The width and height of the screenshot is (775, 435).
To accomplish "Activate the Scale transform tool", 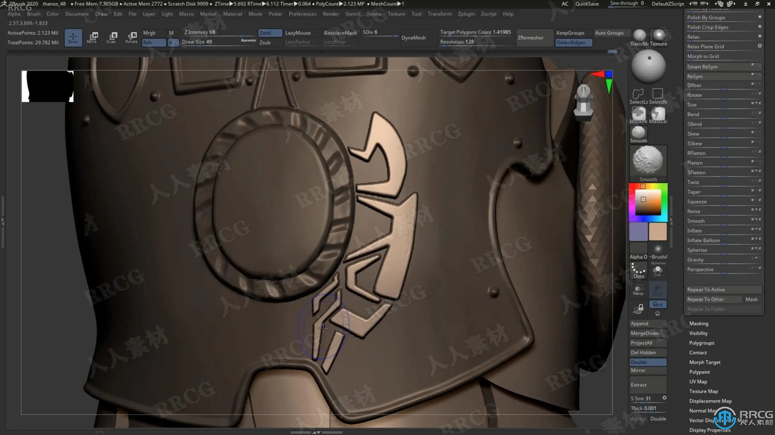I will [x=111, y=38].
